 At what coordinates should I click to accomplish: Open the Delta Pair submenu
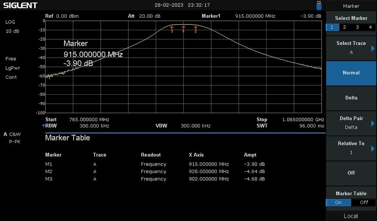coord(351,123)
